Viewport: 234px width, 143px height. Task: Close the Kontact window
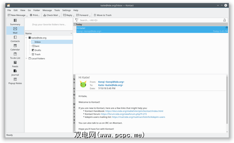[x=226, y=5]
